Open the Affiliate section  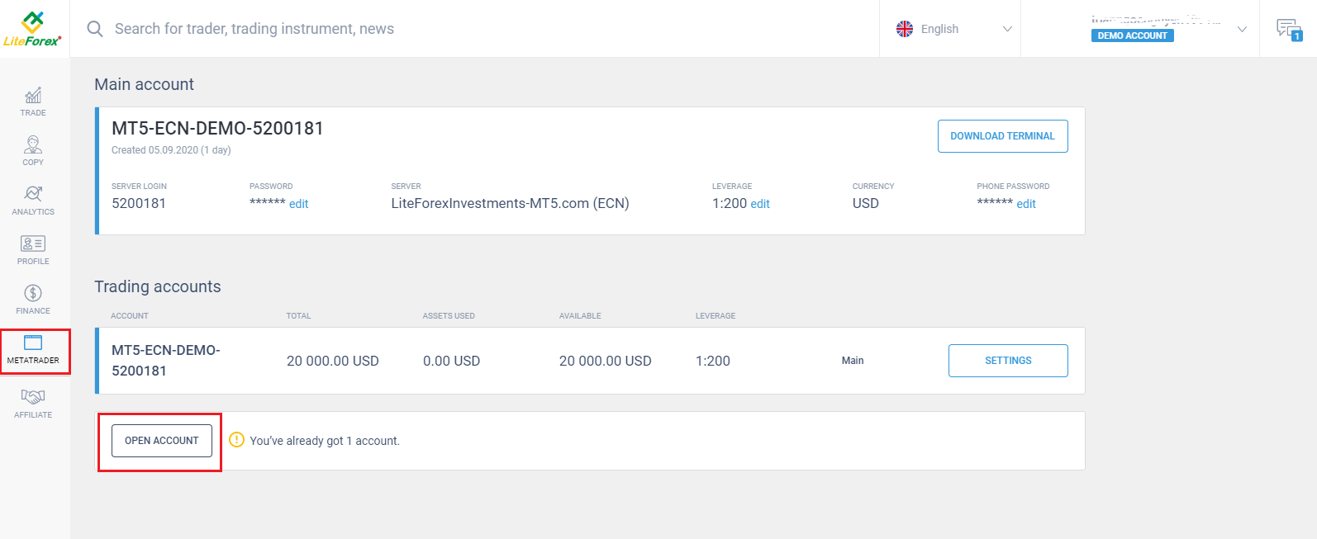pyautogui.click(x=33, y=404)
